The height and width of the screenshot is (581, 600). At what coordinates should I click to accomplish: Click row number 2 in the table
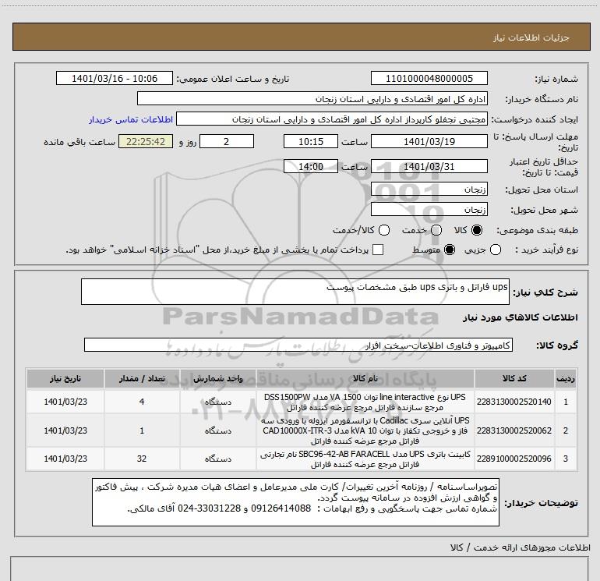coord(566,430)
